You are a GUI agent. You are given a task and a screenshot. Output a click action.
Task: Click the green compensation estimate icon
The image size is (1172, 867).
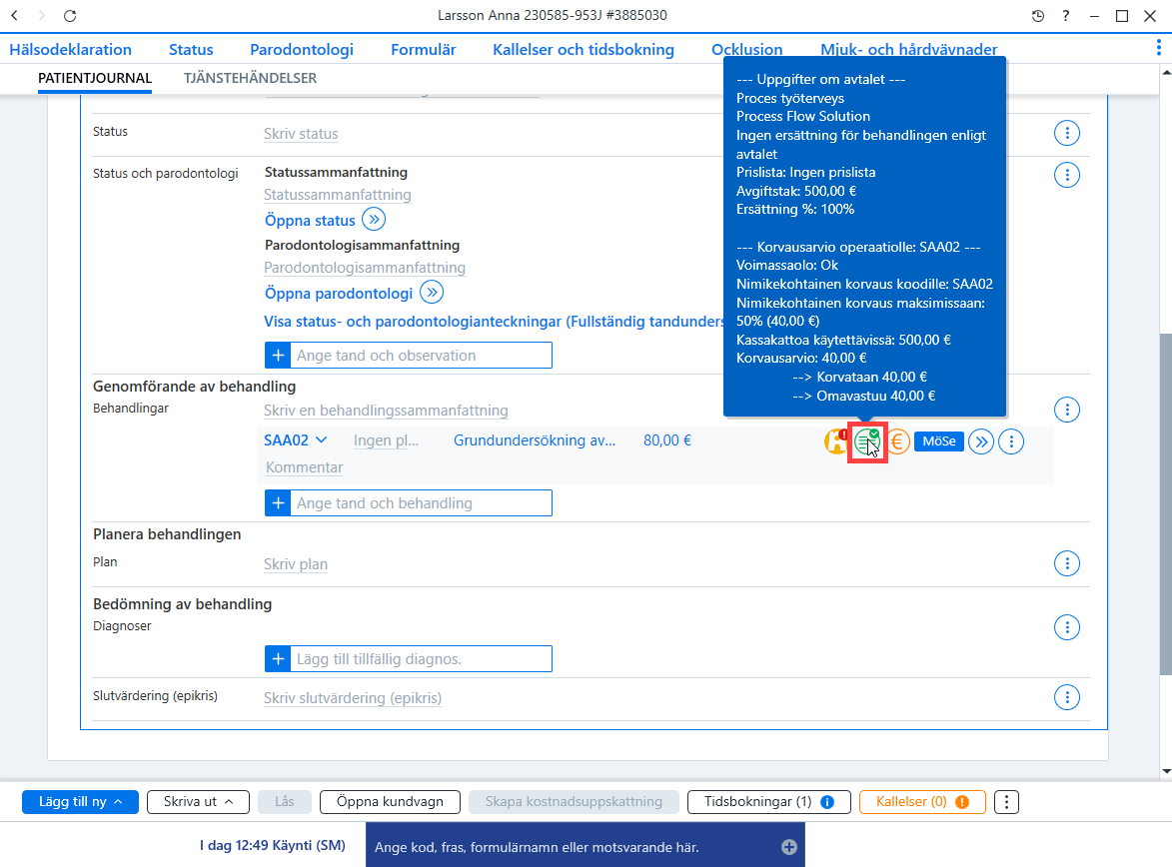(x=867, y=441)
